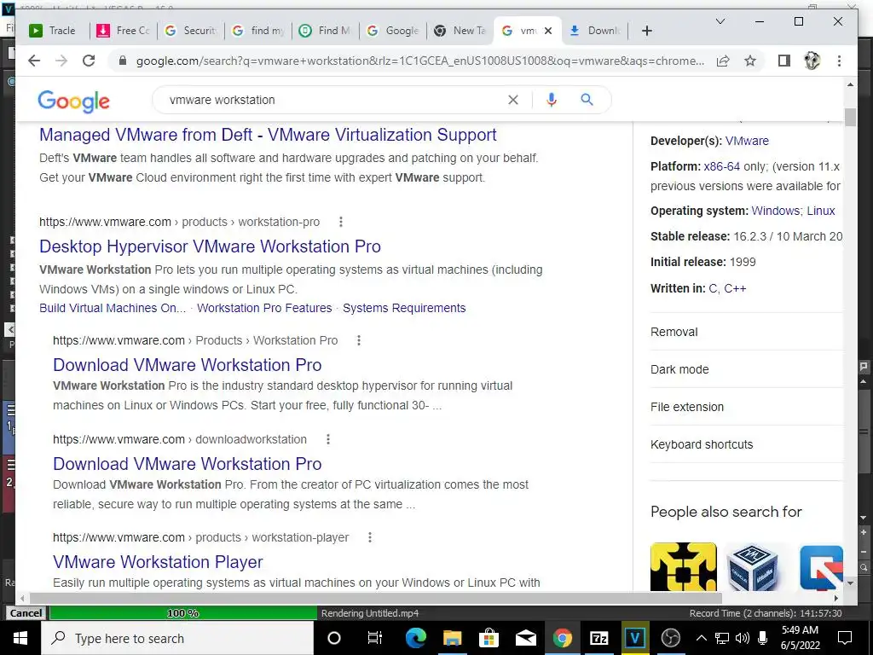Open options for downloadworkstation result
Screen dimensions: 873x655
(328, 439)
